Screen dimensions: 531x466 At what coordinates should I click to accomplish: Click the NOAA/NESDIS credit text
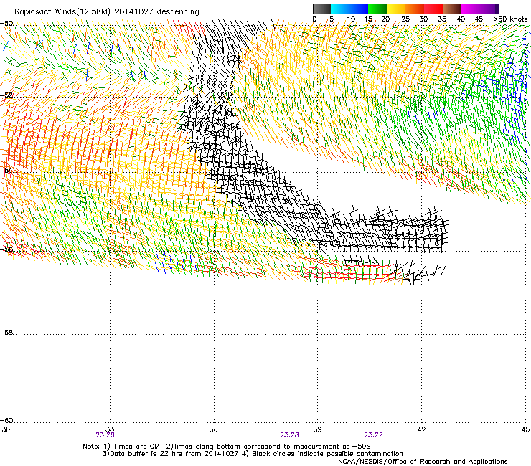pos(423,462)
